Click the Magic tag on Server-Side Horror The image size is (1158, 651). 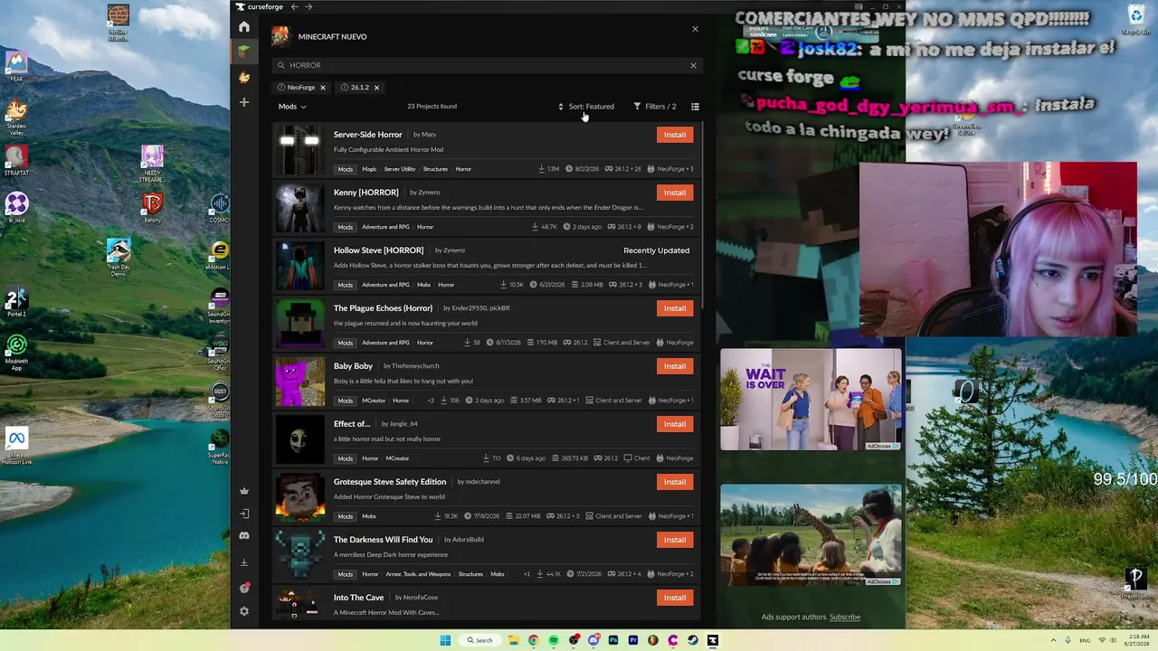coord(369,169)
